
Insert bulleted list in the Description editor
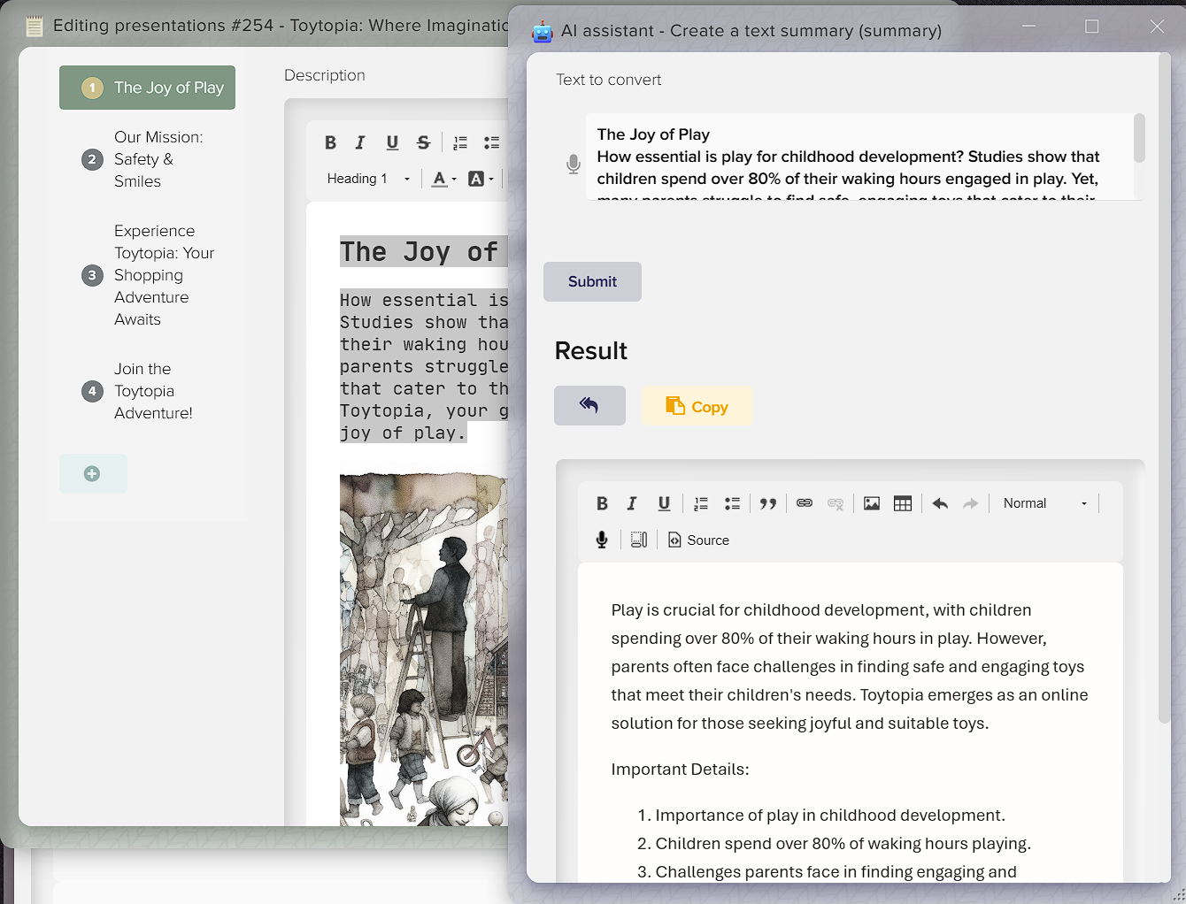tap(491, 142)
